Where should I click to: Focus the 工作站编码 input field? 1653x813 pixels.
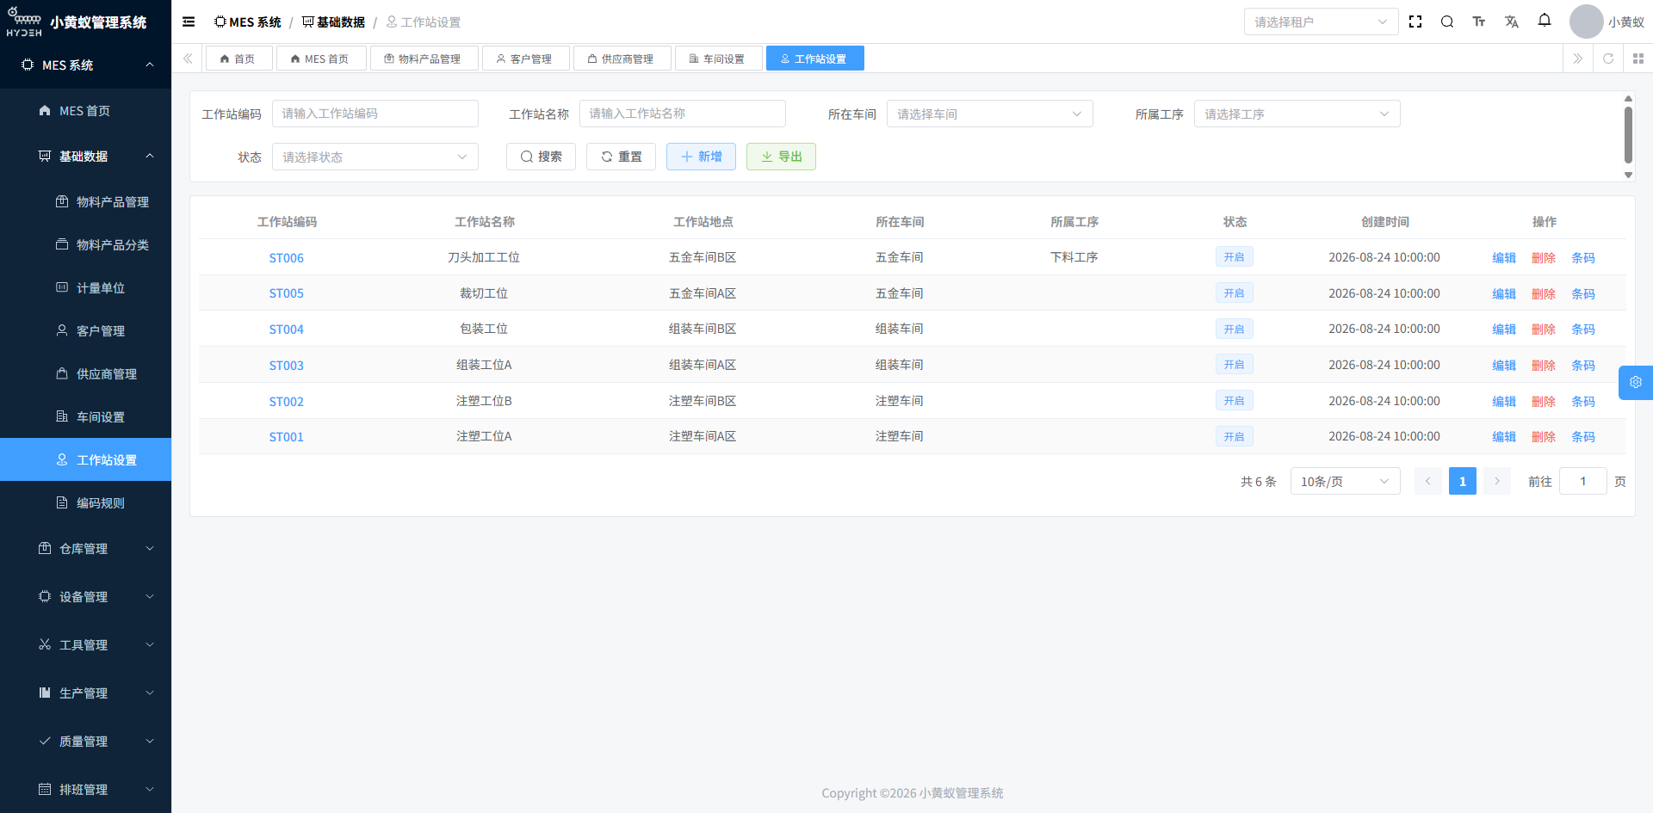click(375, 114)
